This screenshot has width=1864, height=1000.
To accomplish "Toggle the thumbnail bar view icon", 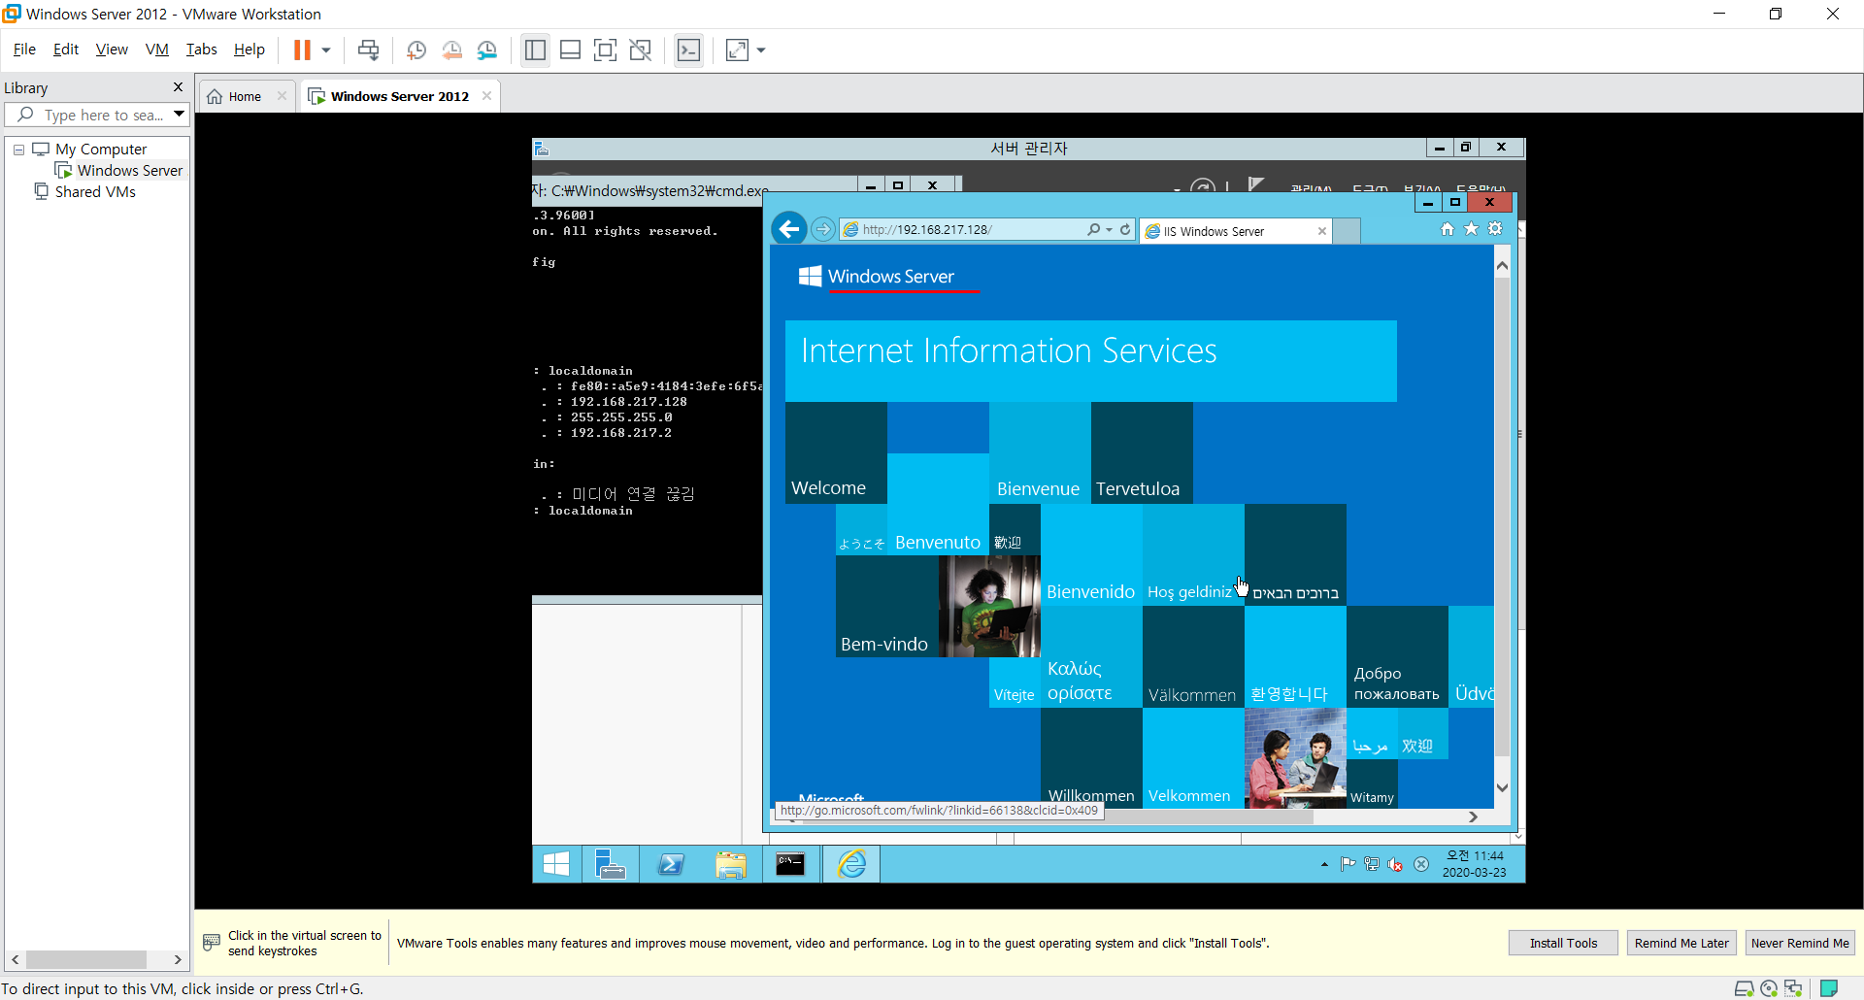I will [571, 50].
